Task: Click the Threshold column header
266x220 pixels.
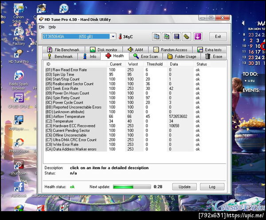Action: 156,64
